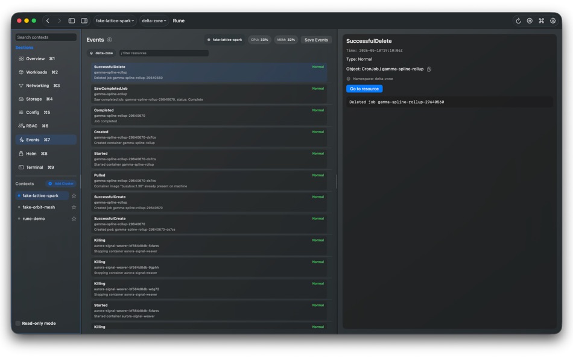Select the fake-lattice-spark context
The image size is (573, 358).
42,196
